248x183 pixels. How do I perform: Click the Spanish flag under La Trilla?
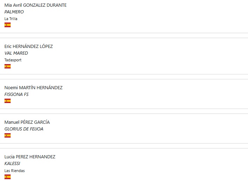[7, 25]
